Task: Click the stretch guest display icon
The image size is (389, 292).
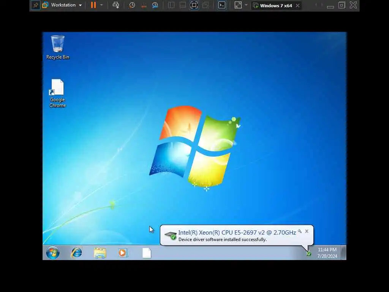Action: tap(238, 5)
